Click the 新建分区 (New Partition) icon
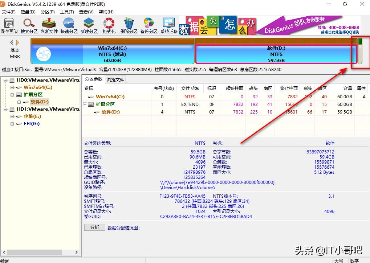 (88, 25)
